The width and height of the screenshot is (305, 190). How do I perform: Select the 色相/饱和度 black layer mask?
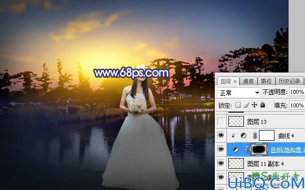[259, 149]
